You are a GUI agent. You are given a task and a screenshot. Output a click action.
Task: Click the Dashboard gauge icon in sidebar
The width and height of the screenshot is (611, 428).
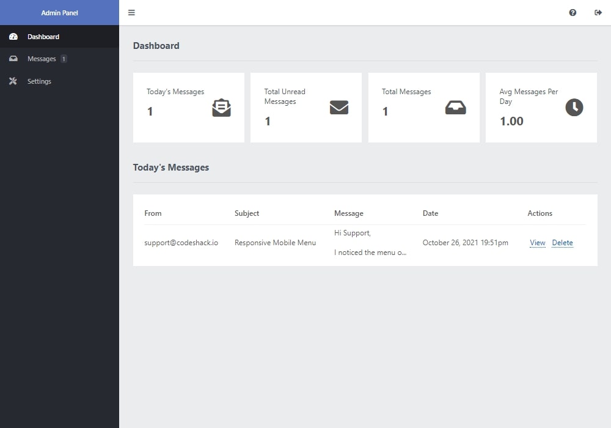tap(13, 37)
